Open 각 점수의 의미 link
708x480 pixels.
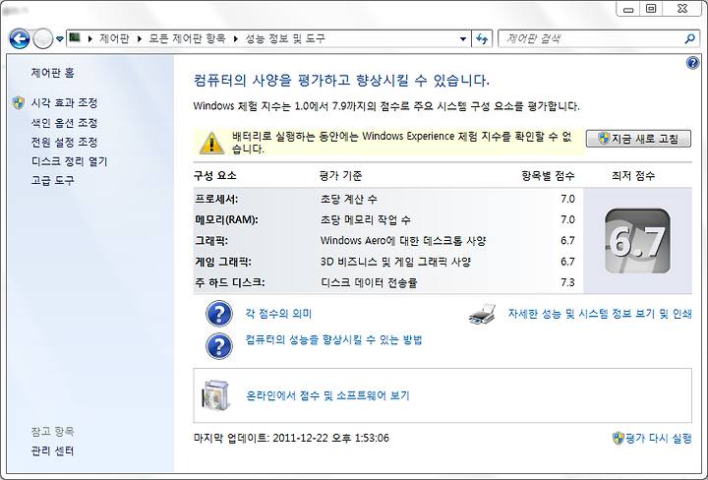[278, 314]
